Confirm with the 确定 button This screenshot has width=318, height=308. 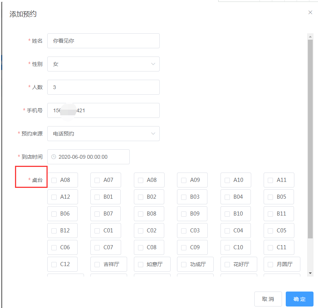coord(300,299)
